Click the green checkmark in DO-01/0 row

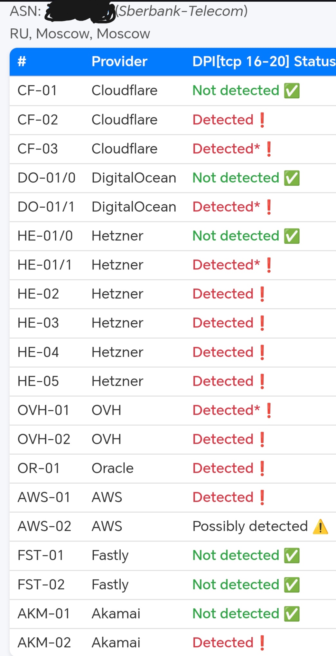click(292, 178)
